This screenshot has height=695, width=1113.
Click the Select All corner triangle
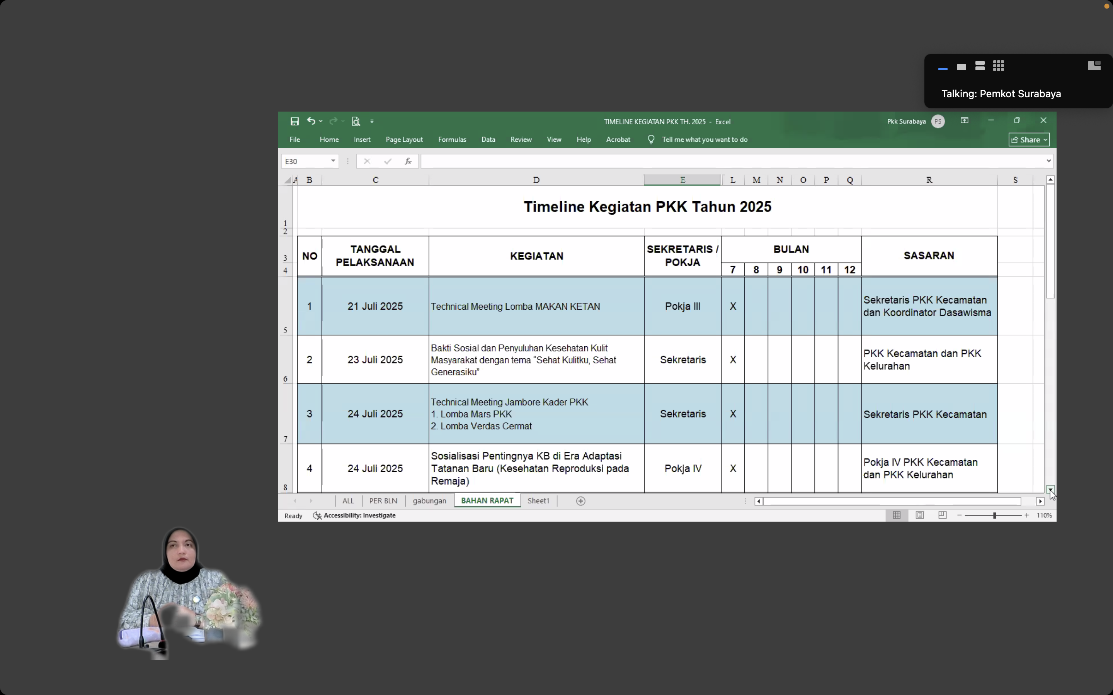point(288,180)
